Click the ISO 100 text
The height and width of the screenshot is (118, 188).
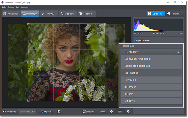(x=138, y=34)
